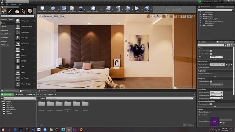Click the Save All button
Screen dimensions: 235x132
(30, 94)
